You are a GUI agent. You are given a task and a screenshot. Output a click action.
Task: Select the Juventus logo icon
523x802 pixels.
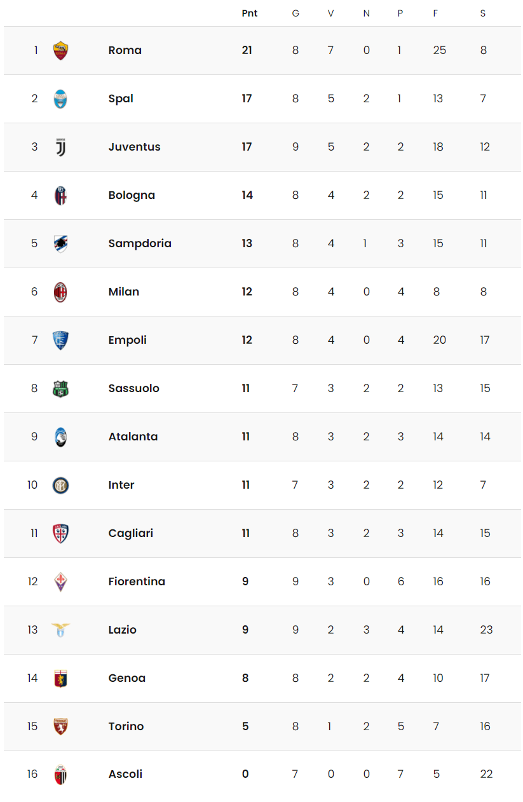tap(60, 147)
